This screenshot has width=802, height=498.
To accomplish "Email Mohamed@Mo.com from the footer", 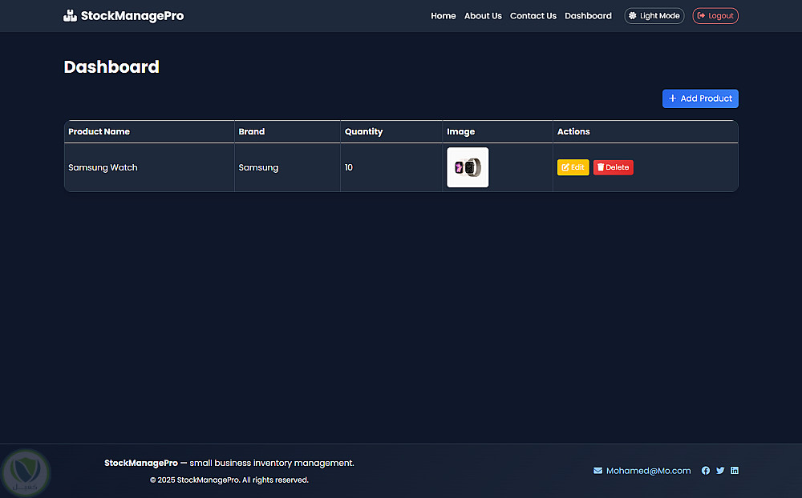I will [x=648, y=471].
